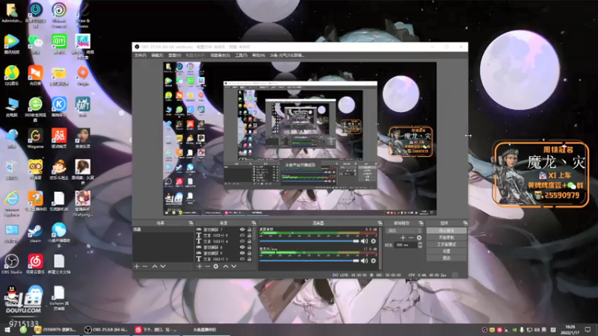This screenshot has height=336, width=598.
Task: Remove transition with minus icon
Action: click(410, 237)
